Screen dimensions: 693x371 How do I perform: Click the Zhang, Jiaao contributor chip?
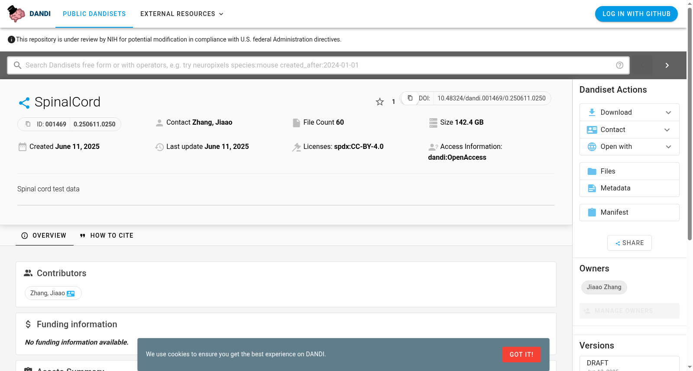click(53, 294)
